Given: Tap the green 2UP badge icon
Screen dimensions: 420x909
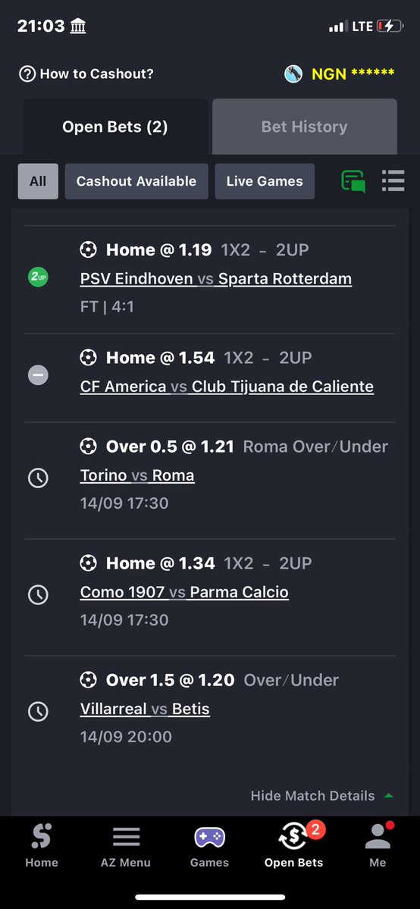Looking at the screenshot, I should (39, 277).
